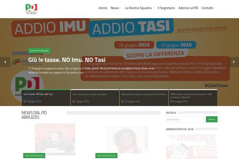Click the NEWS DAL PD ABRUZZO section heading
239x159 pixels.
coord(34,115)
